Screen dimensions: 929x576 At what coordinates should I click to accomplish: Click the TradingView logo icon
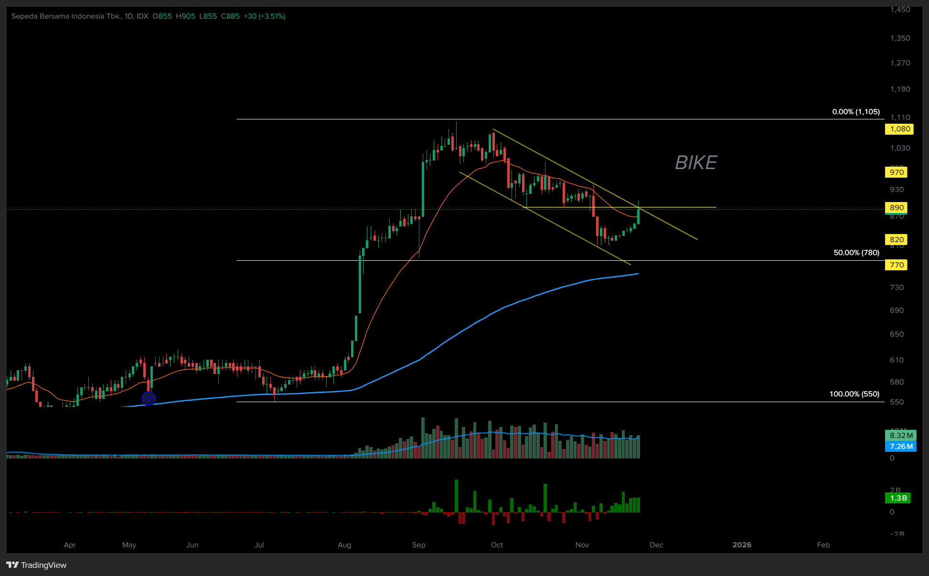tap(12, 565)
